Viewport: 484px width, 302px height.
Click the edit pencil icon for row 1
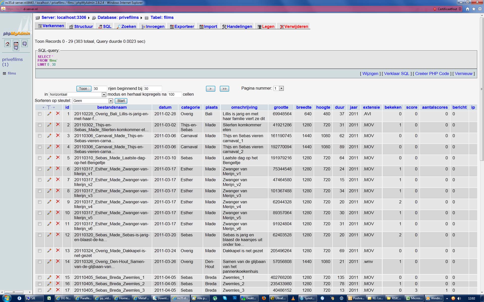coord(49,114)
